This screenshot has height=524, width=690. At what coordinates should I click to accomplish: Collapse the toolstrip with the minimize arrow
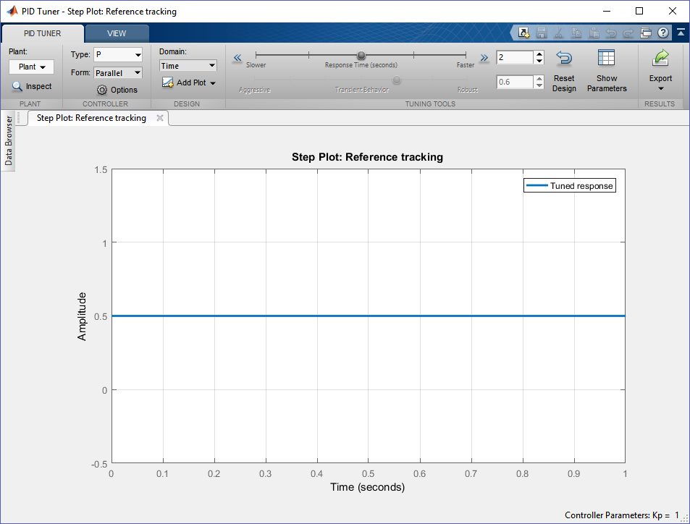(x=681, y=33)
